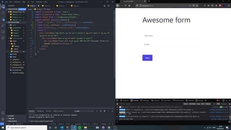Switch to the devtools Inspector tab

click(125, 100)
